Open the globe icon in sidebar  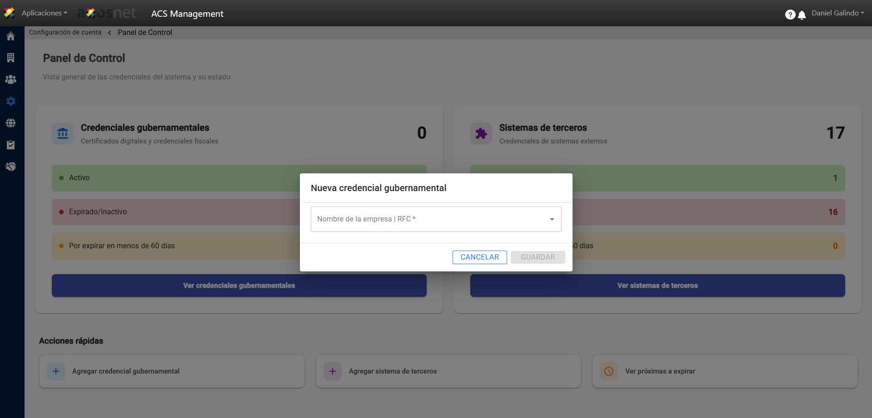[11, 123]
